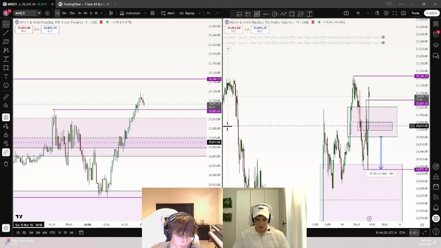Open chart settings hexagon icon
This screenshot has width=441, height=248.
pyautogui.click(x=386, y=13)
